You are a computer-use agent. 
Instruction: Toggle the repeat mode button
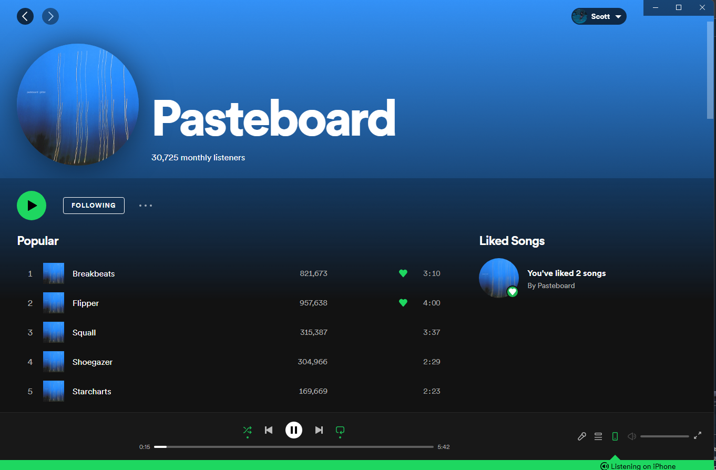coord(340,430)
